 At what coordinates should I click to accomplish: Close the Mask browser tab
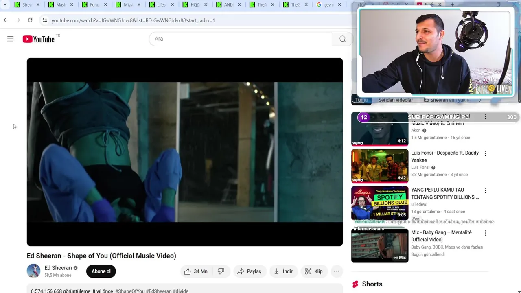(72, 5)
